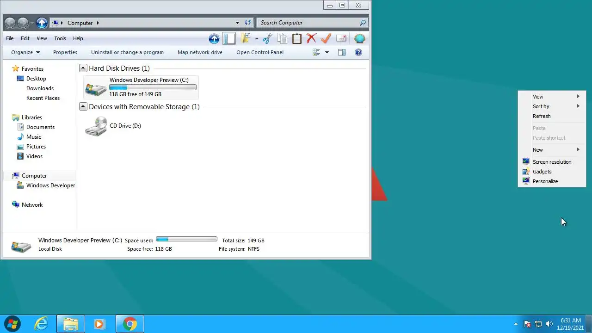Refresh the address bar location

tap(248, 23)
